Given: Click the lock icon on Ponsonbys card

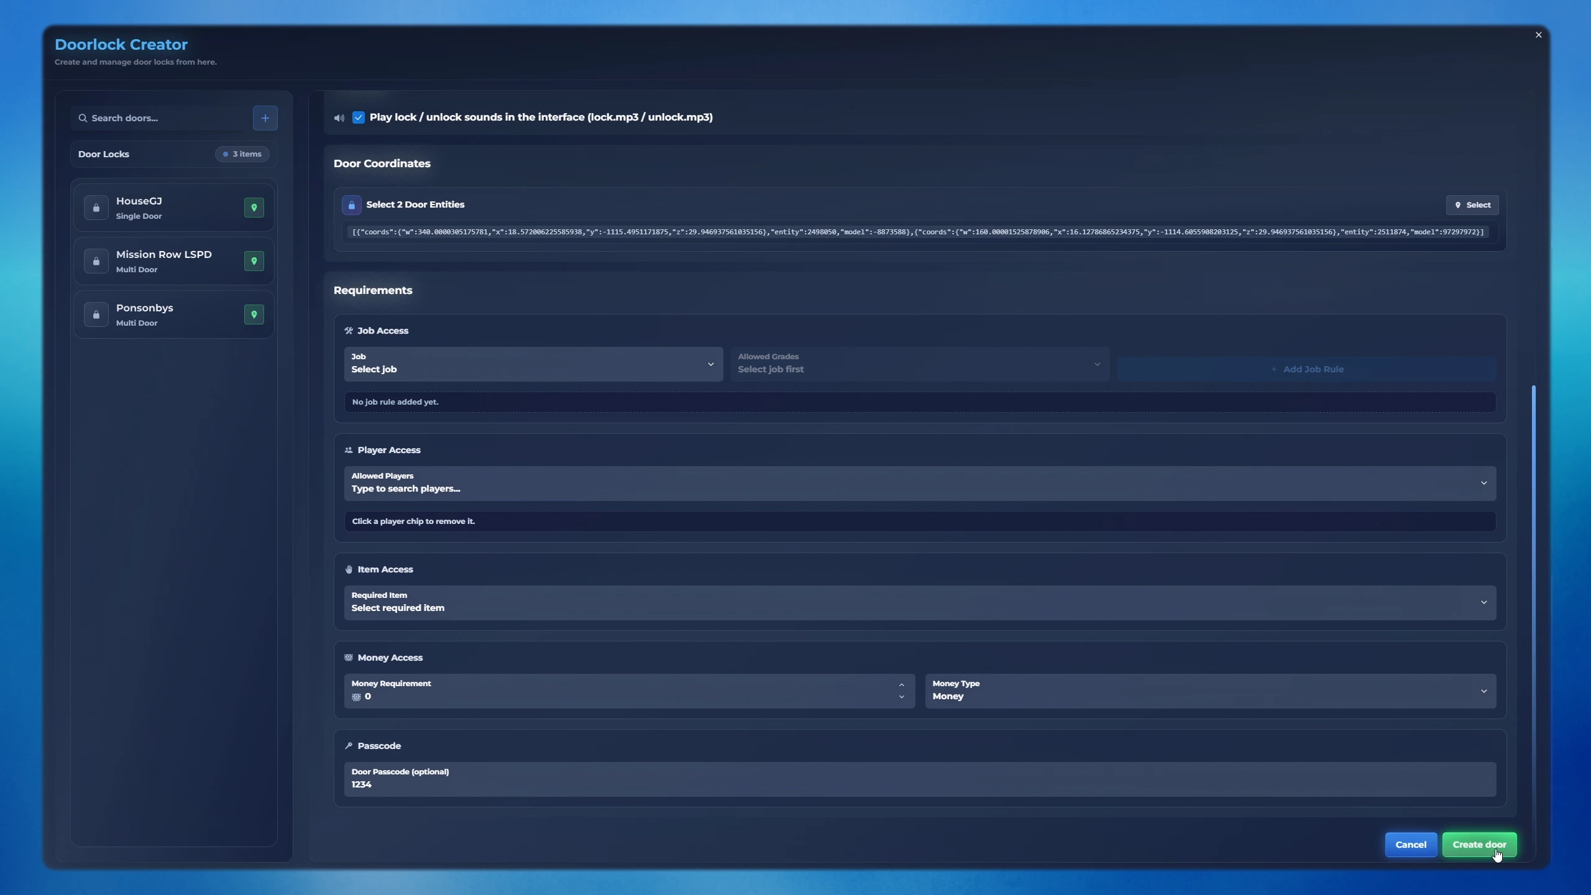Looking at the screenshot, I should (96, 314).
